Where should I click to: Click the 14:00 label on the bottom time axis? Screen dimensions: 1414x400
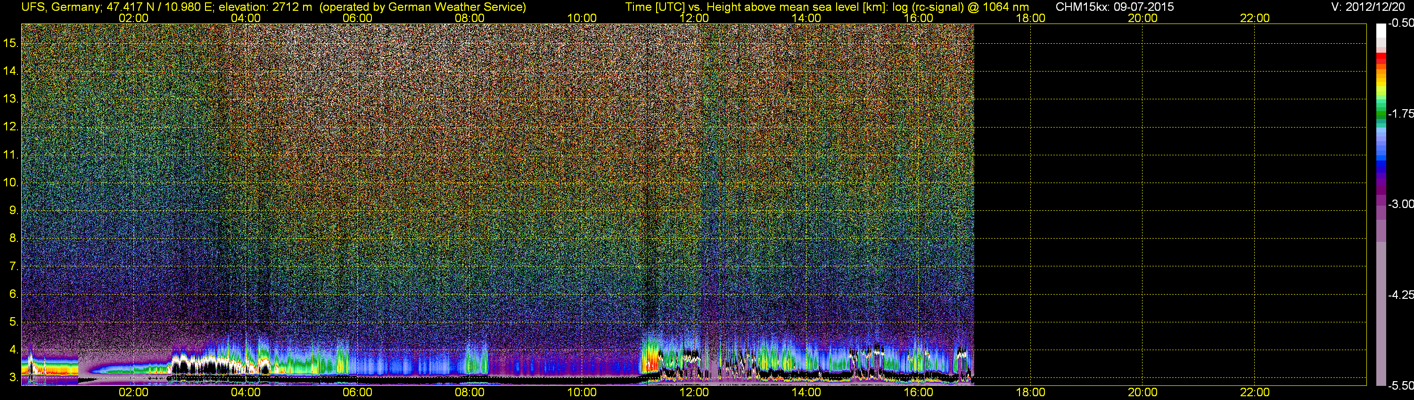coord(806,392)
